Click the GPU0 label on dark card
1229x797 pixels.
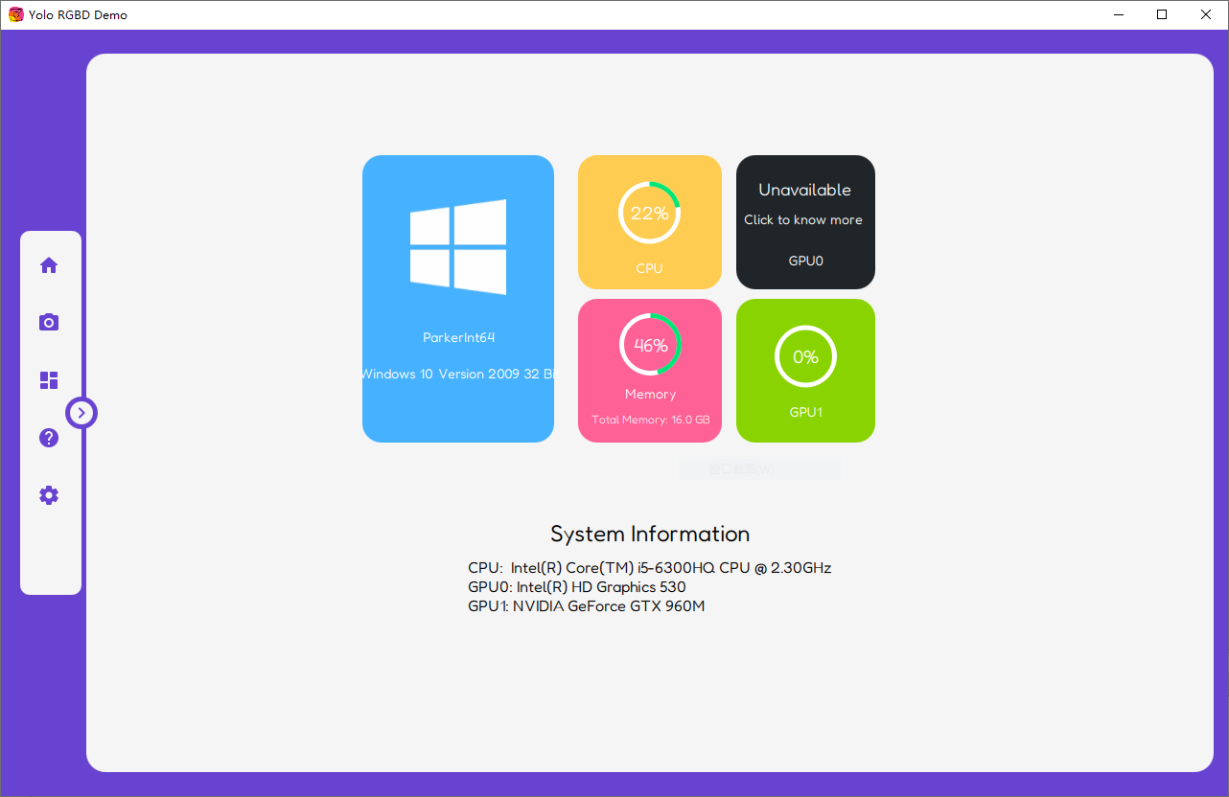pos(805,260)
